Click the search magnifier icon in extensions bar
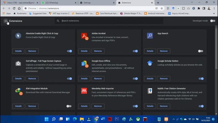This screenshot has height=123, width=218. pos(58,21)
